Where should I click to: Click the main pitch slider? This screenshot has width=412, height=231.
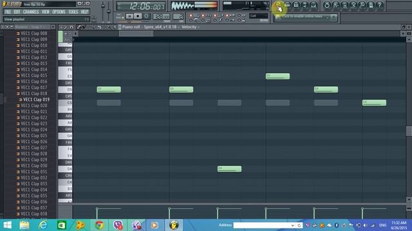109,12
